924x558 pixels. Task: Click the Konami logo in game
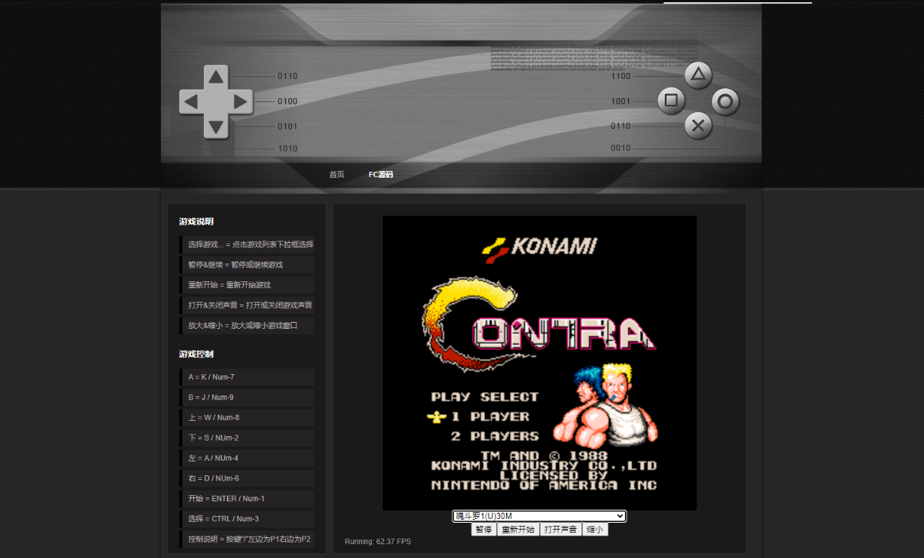click(x=539, y=248)
